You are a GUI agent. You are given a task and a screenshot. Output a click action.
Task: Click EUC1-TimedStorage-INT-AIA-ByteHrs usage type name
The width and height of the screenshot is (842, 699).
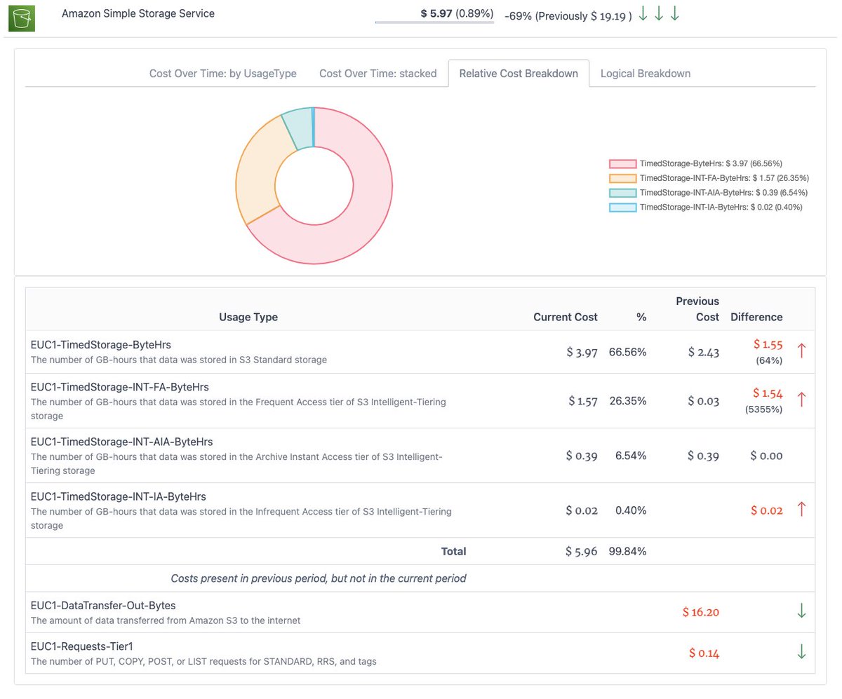[122, 442]
